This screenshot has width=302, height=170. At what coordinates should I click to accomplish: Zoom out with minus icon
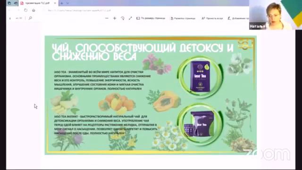[107, 18]
